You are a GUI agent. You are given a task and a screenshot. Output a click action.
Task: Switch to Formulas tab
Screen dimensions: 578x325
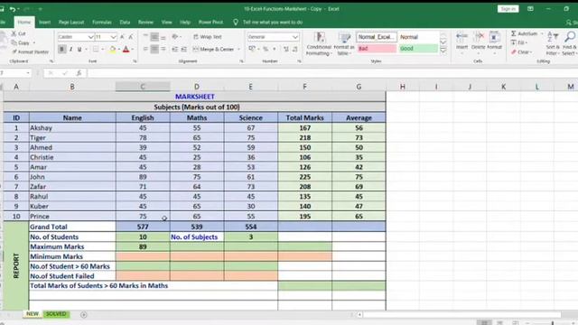[x=102, y=22]
